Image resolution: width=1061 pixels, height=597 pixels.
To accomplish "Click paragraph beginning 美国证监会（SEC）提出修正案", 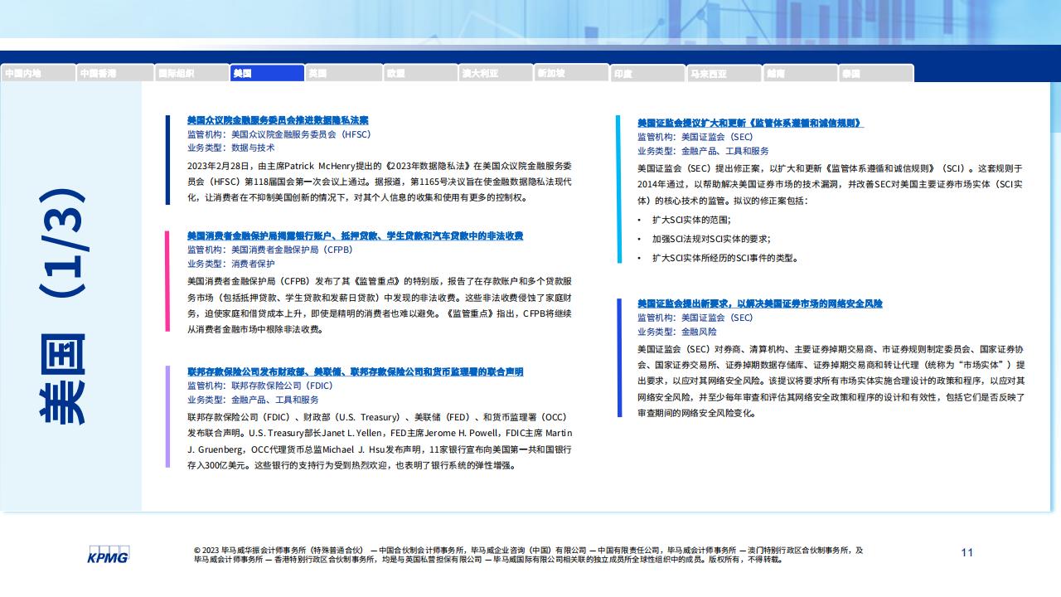I will coord(831,184).
